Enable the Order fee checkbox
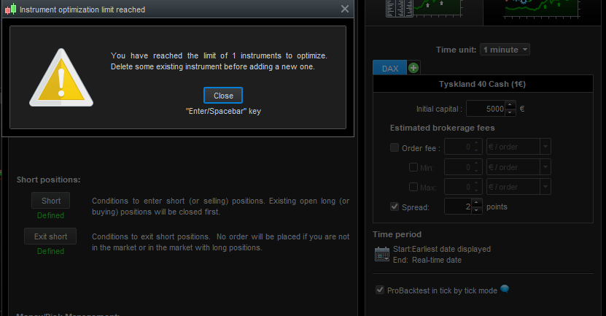The width and height of the screenshot is (606, 316). pyautogui.click(x=395, y=147)
